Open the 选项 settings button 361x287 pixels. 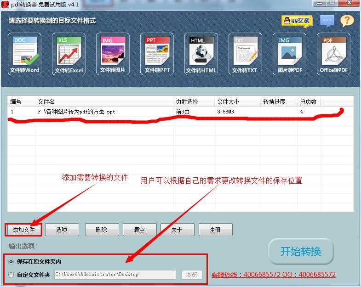(62, 230)
